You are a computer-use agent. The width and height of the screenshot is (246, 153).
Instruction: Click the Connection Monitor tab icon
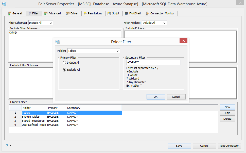(x=148, y=13)
